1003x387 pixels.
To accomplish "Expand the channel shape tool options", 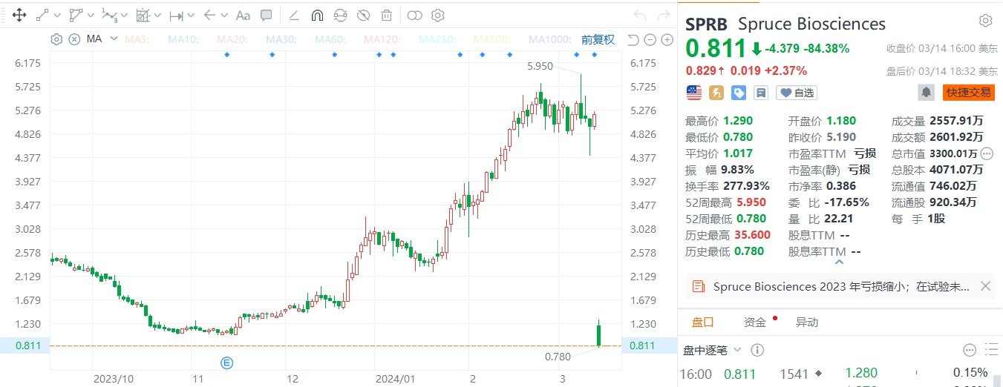I will point(91,15).
